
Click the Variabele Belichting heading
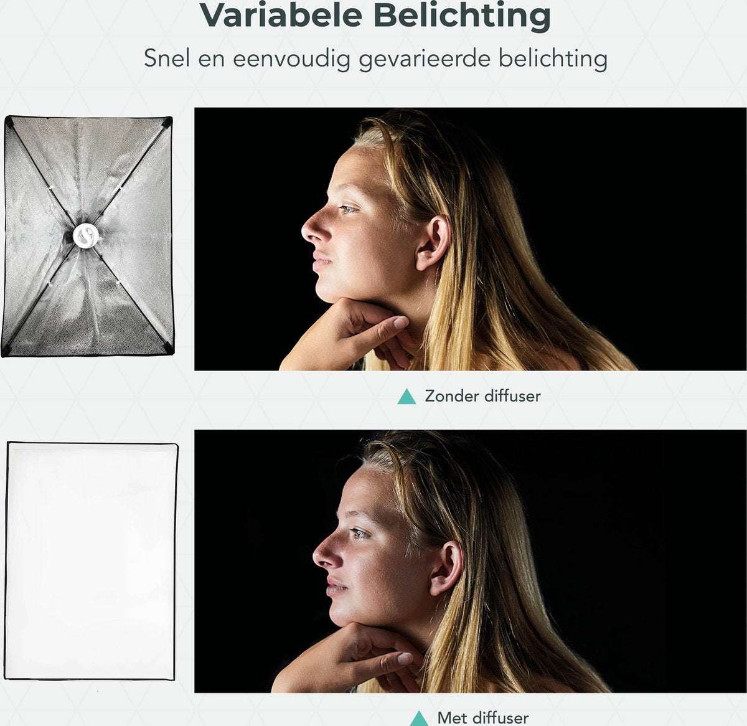[x=375, y=16]
